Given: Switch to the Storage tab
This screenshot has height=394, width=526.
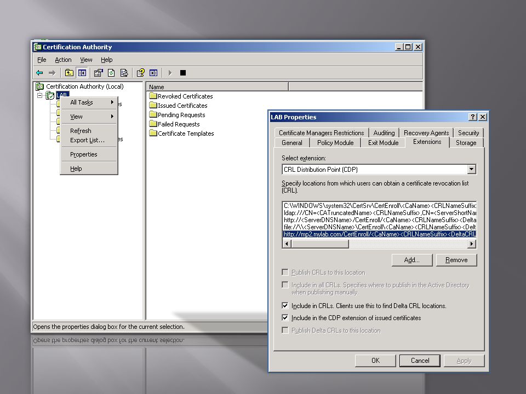Looking at the screenshot, I should (x=466, y=143).
